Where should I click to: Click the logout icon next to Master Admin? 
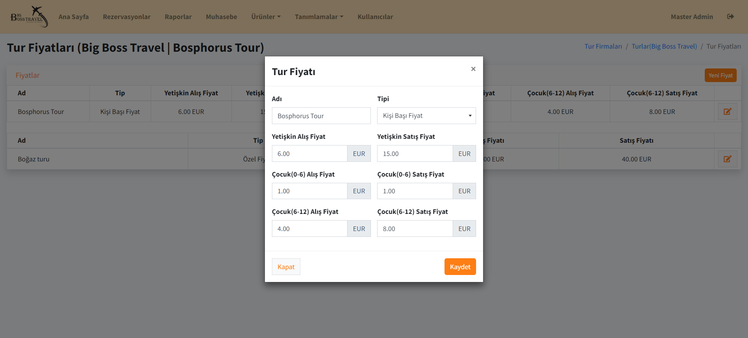coord(730,16)
